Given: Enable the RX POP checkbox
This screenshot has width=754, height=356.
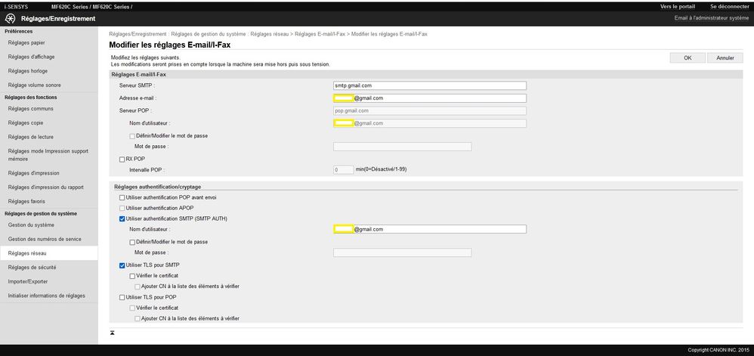Looking at the screenshot, I should pos(122,159).
